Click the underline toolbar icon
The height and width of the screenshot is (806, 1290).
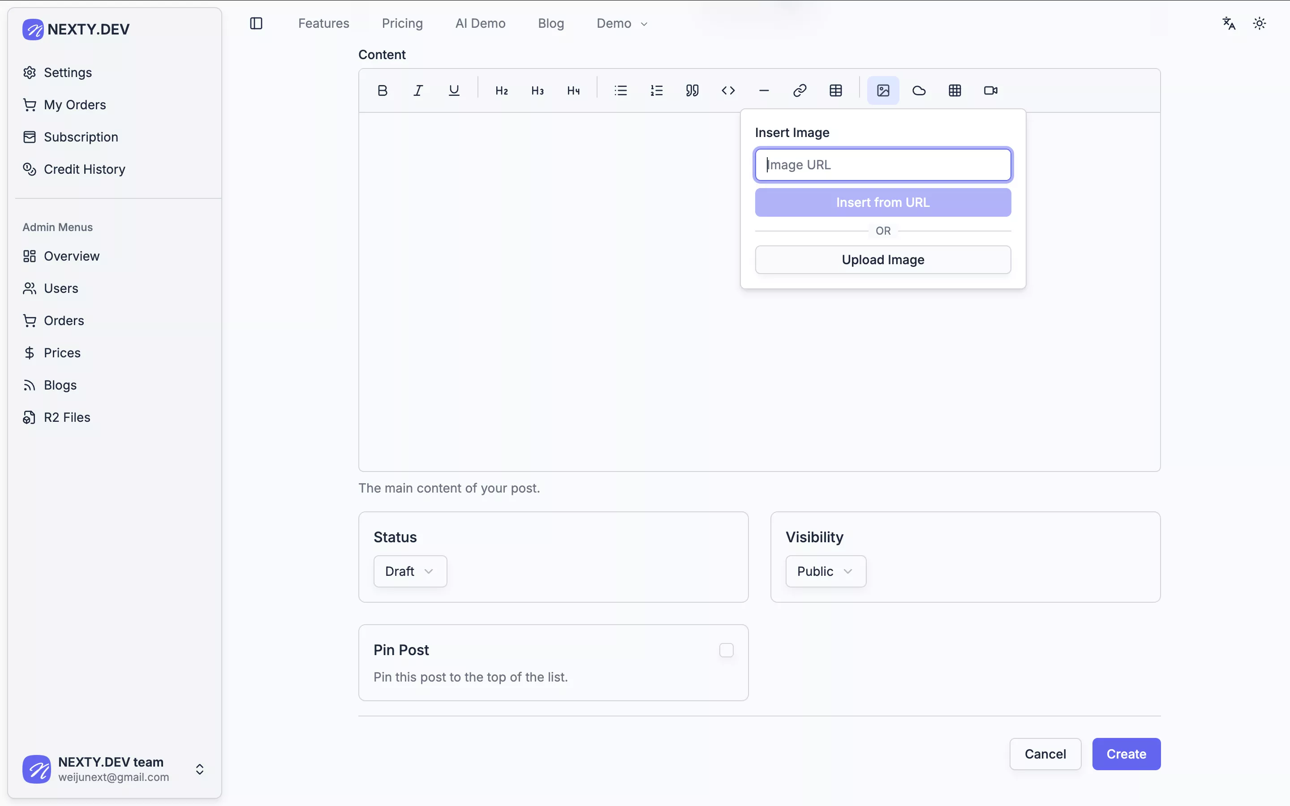(x=454, y=90)
